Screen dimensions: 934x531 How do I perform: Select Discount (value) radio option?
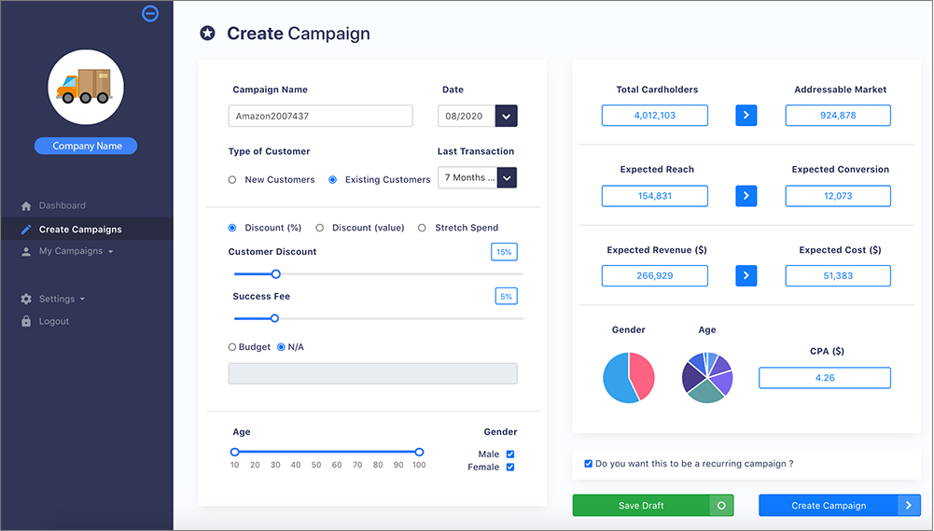click(x=320, y=228)
